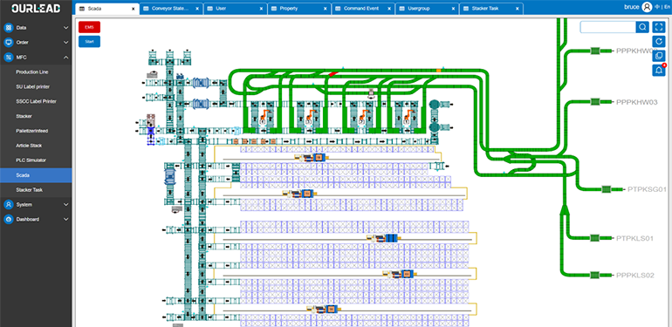Viewport: 672px width, 327px height.
Task: Click the copy layers icon
Action: [x=659, y=56]
